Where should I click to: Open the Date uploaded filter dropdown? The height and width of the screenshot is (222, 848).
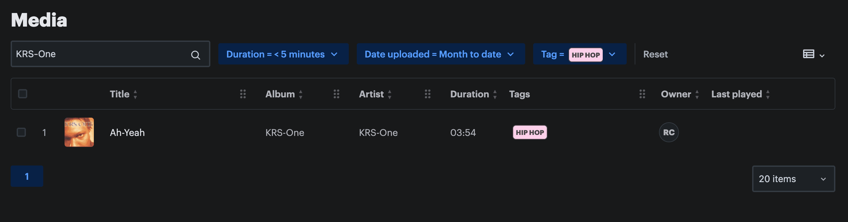pyautogui.click(x=440, y=54)
